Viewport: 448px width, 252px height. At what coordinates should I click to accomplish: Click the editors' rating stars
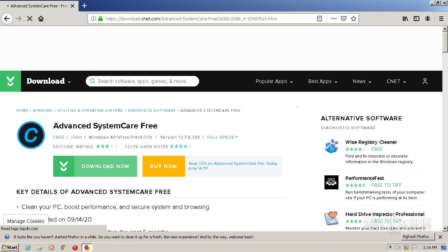[107, 146]
